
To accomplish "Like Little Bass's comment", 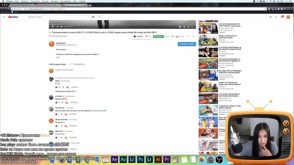I will [x=56, y=103].
